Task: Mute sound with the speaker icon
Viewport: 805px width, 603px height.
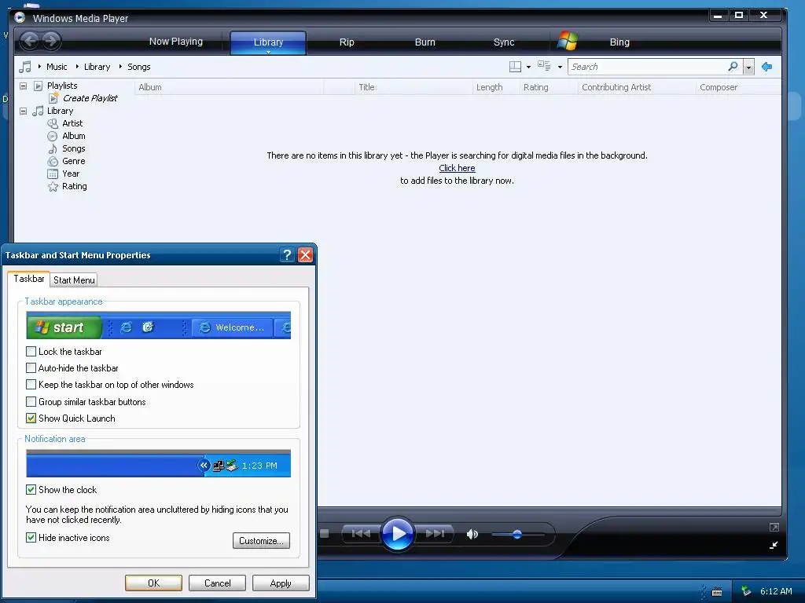Action: (472, 534)
